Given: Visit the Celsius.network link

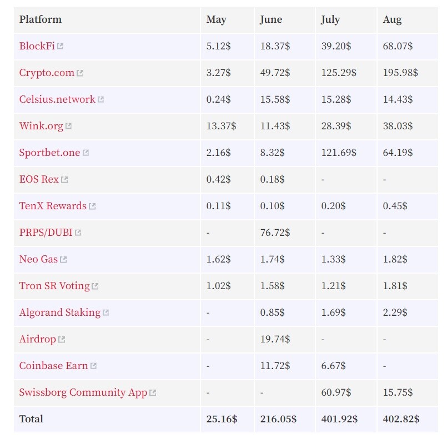Looking at the screenshot, I should coord(57,99).
